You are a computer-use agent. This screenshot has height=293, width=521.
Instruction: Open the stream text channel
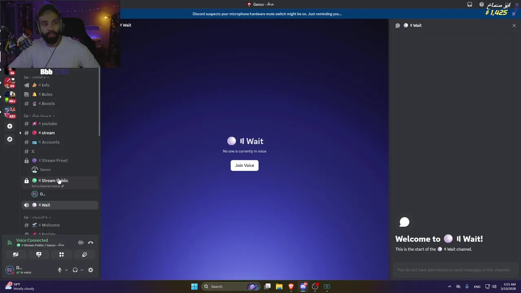[x=60, y=133]
